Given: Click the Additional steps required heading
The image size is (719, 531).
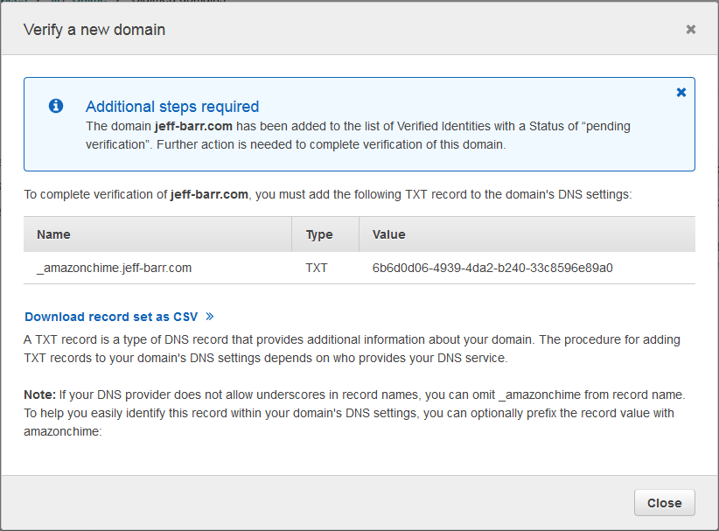Looking at the screenshot, I should click(172, 107).
